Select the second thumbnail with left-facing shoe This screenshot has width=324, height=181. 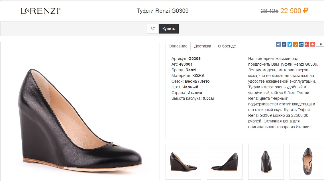click(x=225, y=162)
